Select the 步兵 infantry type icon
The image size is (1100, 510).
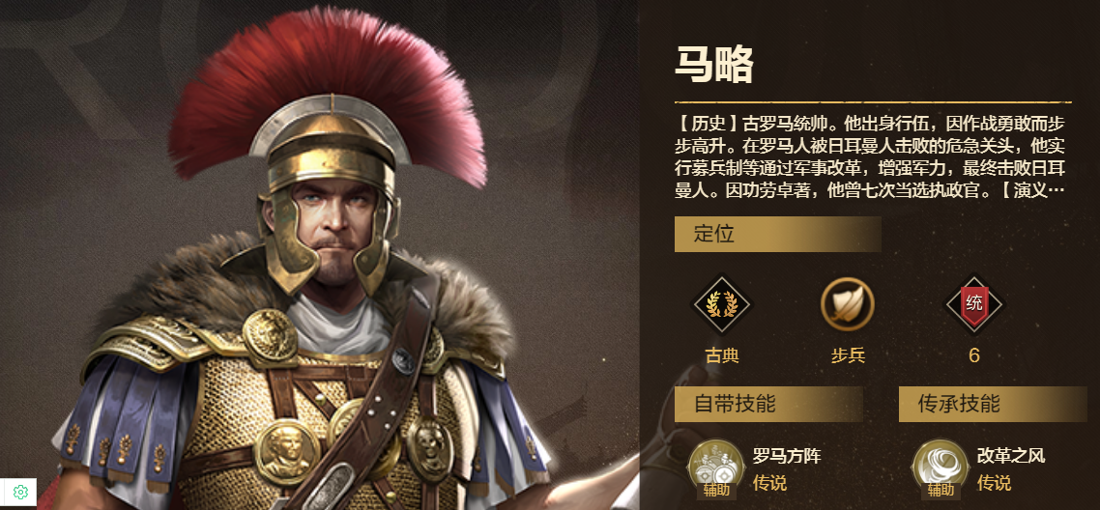pos(848,304)
